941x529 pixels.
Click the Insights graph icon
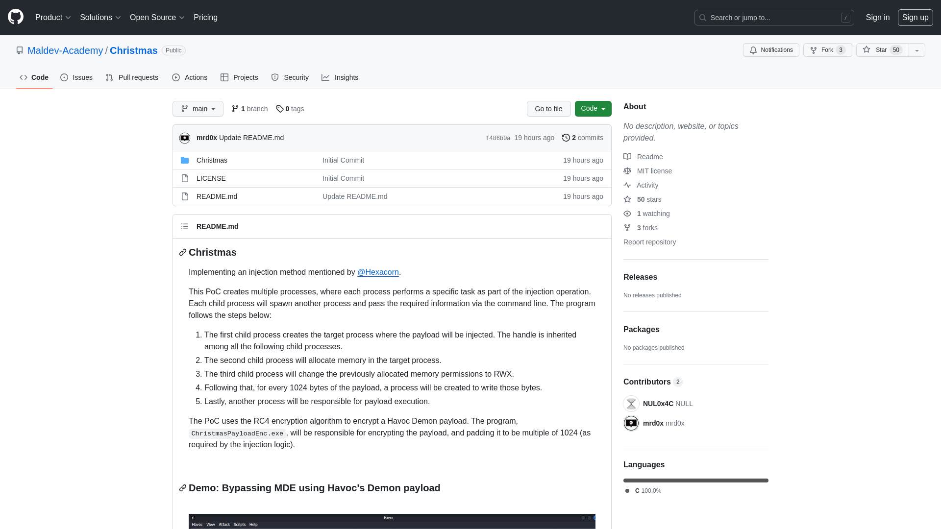325,77
